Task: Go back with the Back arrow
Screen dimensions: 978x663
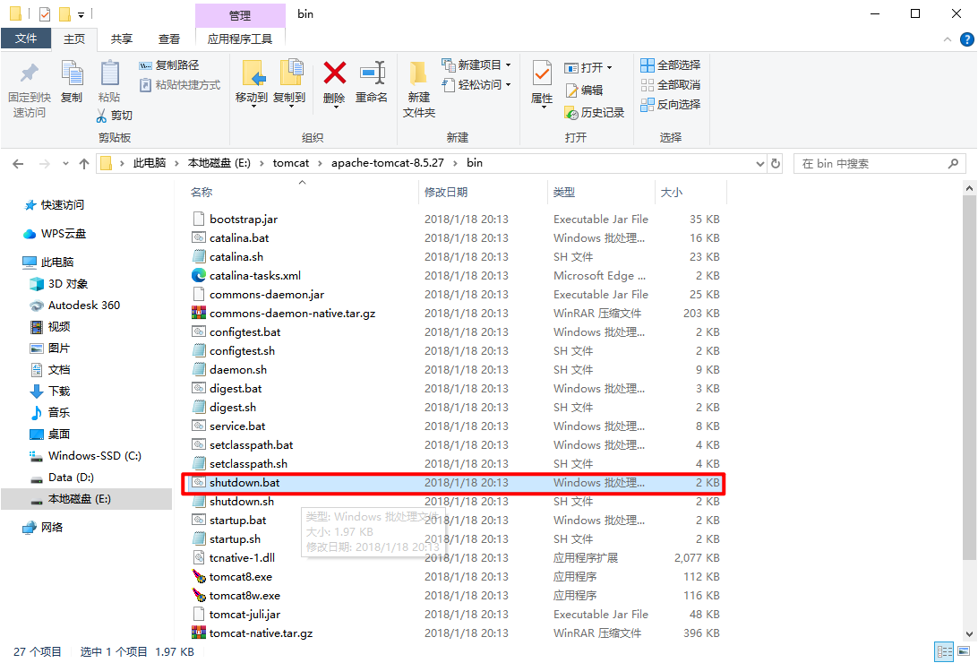Action: click(x=18, y=163)
